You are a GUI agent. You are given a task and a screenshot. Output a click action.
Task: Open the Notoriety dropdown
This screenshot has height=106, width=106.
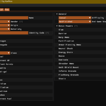5,29
